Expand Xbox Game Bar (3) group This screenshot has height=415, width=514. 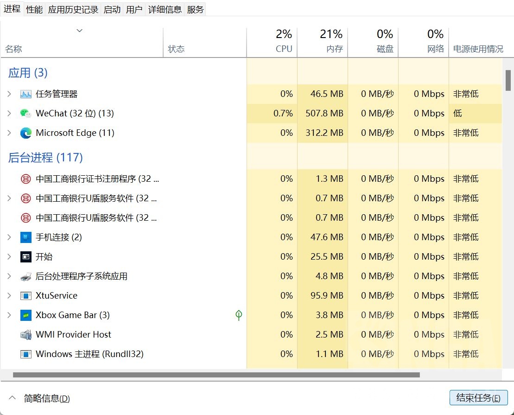[9, 315]
